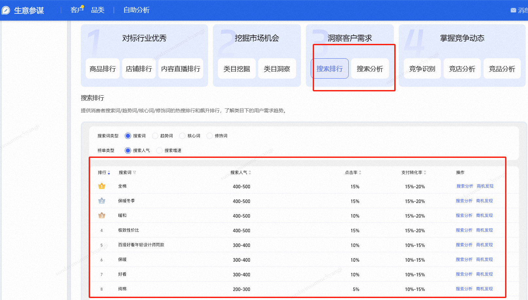Image resolution: width=528 pixels, height=300 pixels.
Task: Select the 搜索排行 tab
Action: 329,69
